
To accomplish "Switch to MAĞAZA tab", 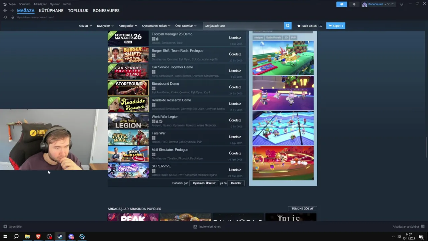I will point(26,11).
